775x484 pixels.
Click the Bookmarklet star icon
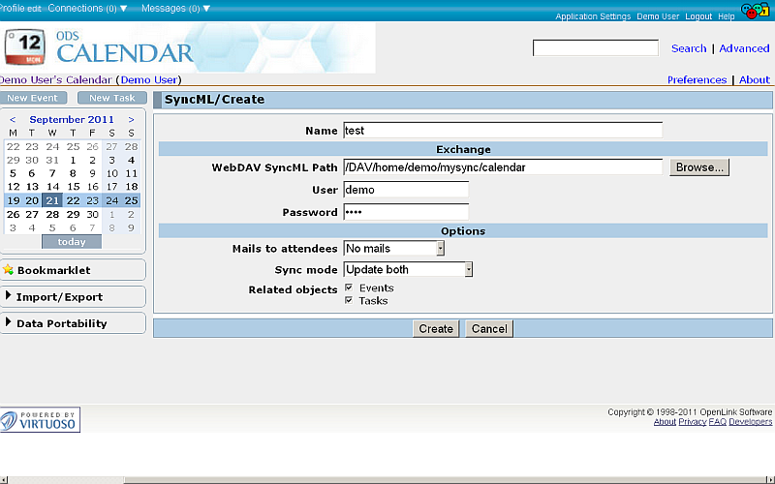point(9,270)
